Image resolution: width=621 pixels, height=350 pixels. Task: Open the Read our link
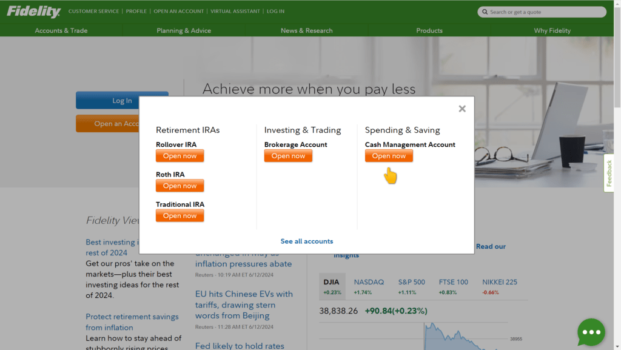491,246
